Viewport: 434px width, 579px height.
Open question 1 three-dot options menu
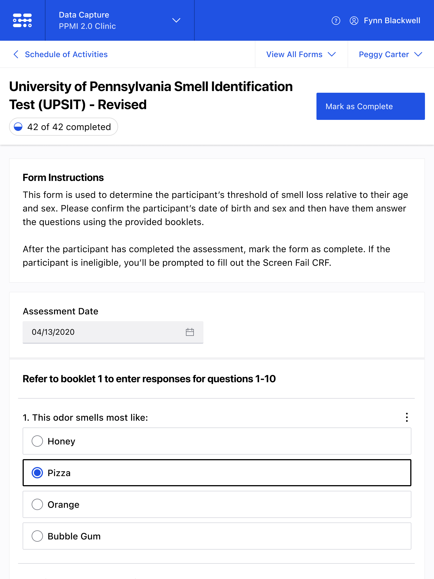407,417
